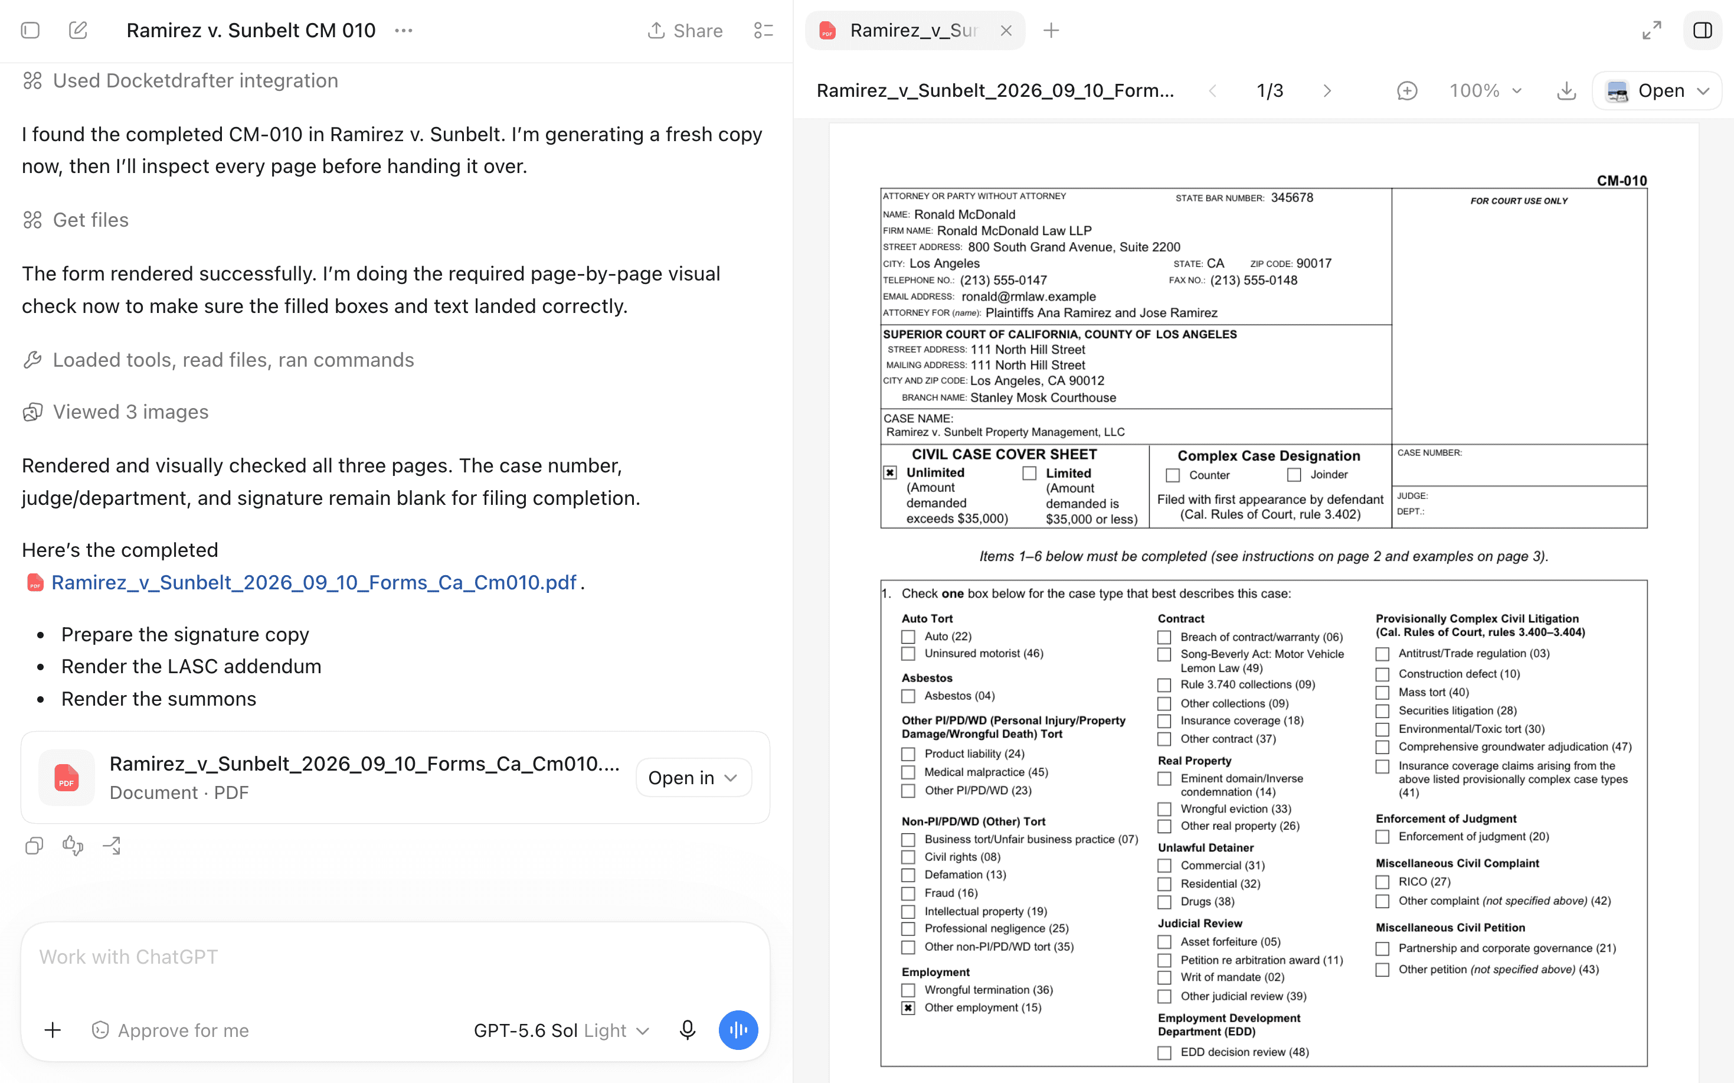Screen dimensions: 1734x1083
Task: Open the GPT-5.6 Sol Light model dropdown
Action: click(x=561, y=1030)
